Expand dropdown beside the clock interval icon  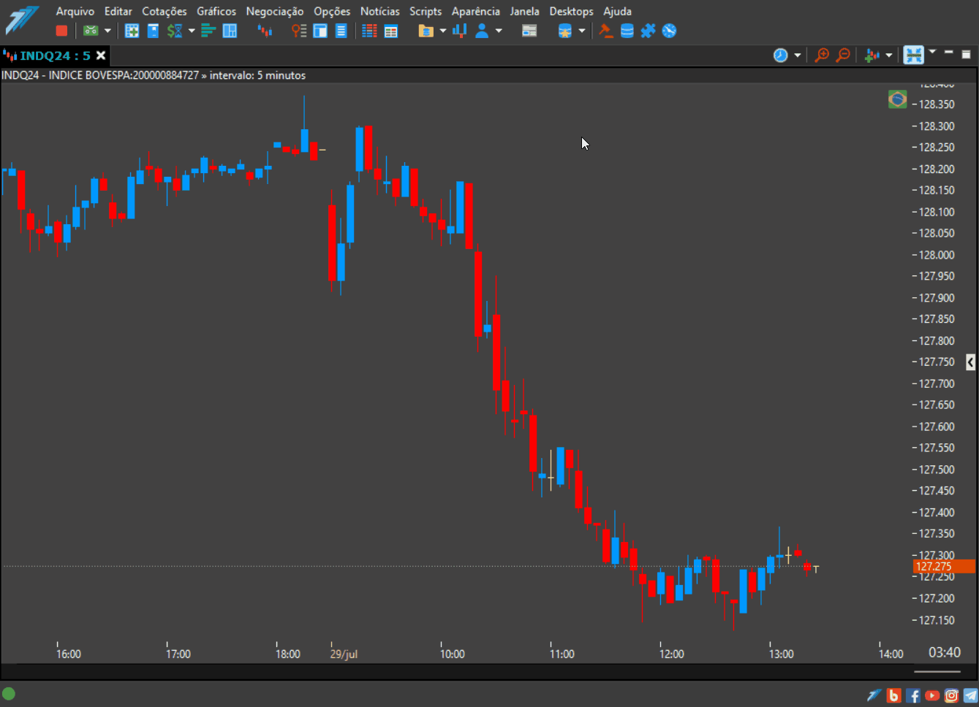point(798,56)
